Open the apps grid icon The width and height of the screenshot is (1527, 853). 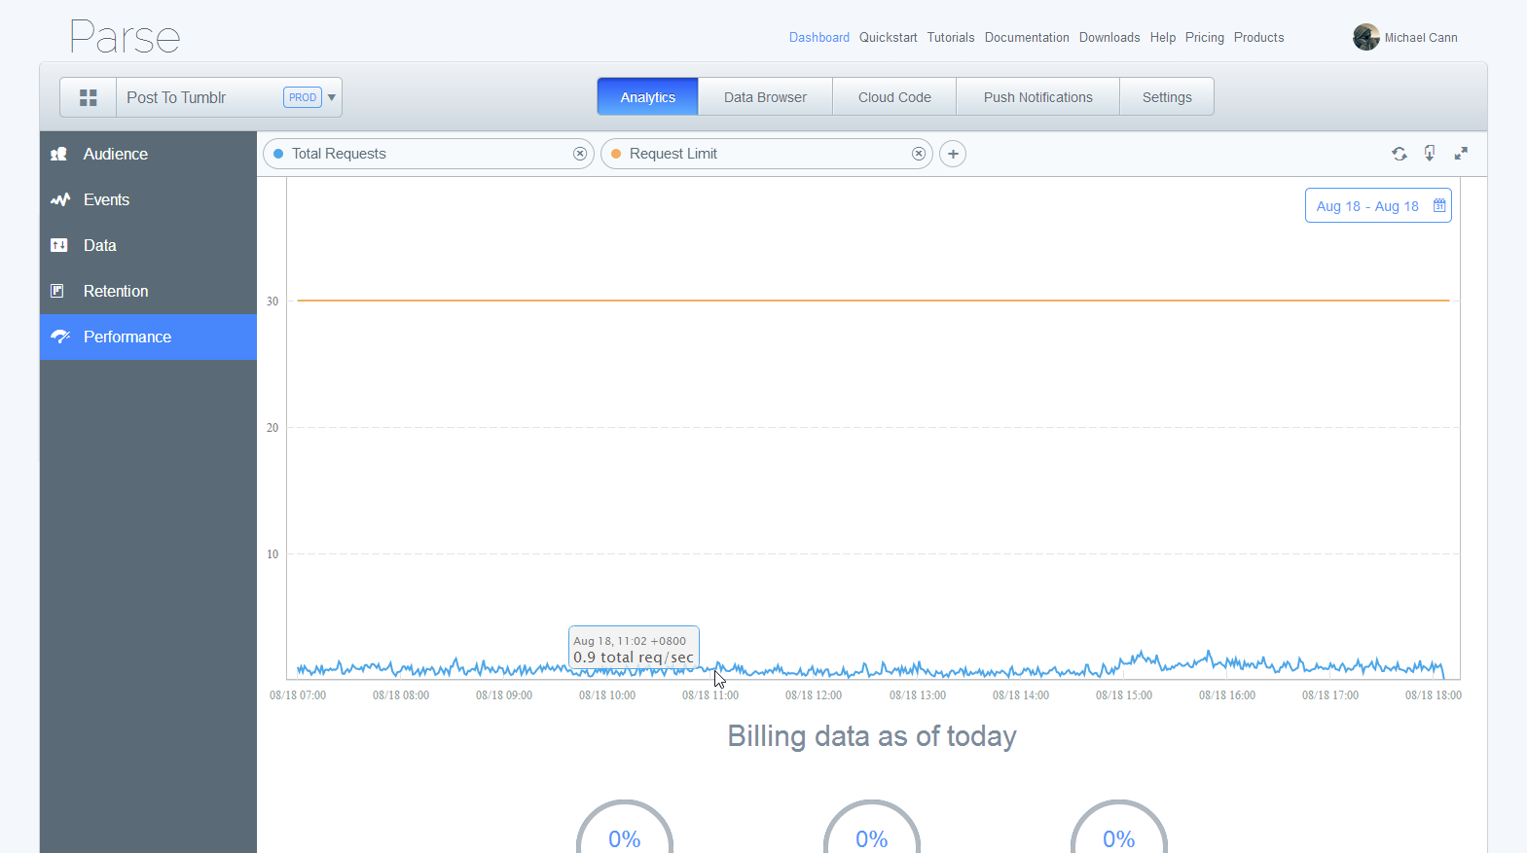pyautogui.click(x=89, y=97)
